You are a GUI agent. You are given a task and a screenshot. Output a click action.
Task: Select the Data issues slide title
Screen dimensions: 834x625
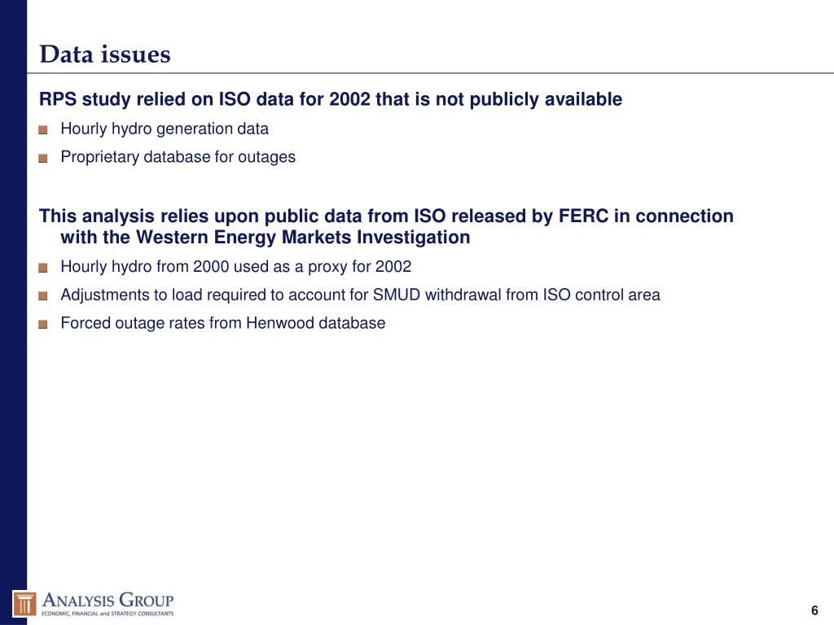[105, 55]
